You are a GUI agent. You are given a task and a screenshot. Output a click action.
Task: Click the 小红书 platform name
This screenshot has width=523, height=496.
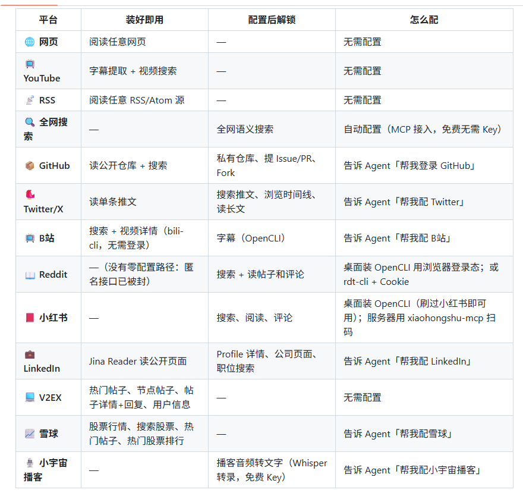[x=53, y=318]
